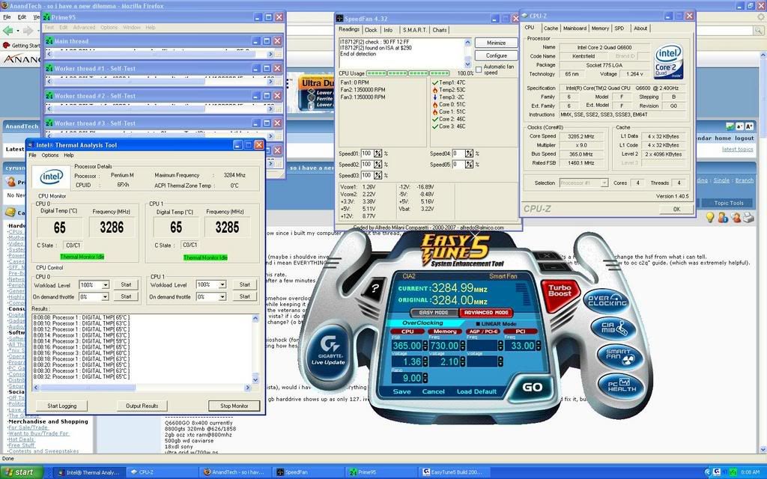Open PC Health section in EasyTune5
Image resolution: width=767 pixels, height=479 pixels.
click(622, 385)
